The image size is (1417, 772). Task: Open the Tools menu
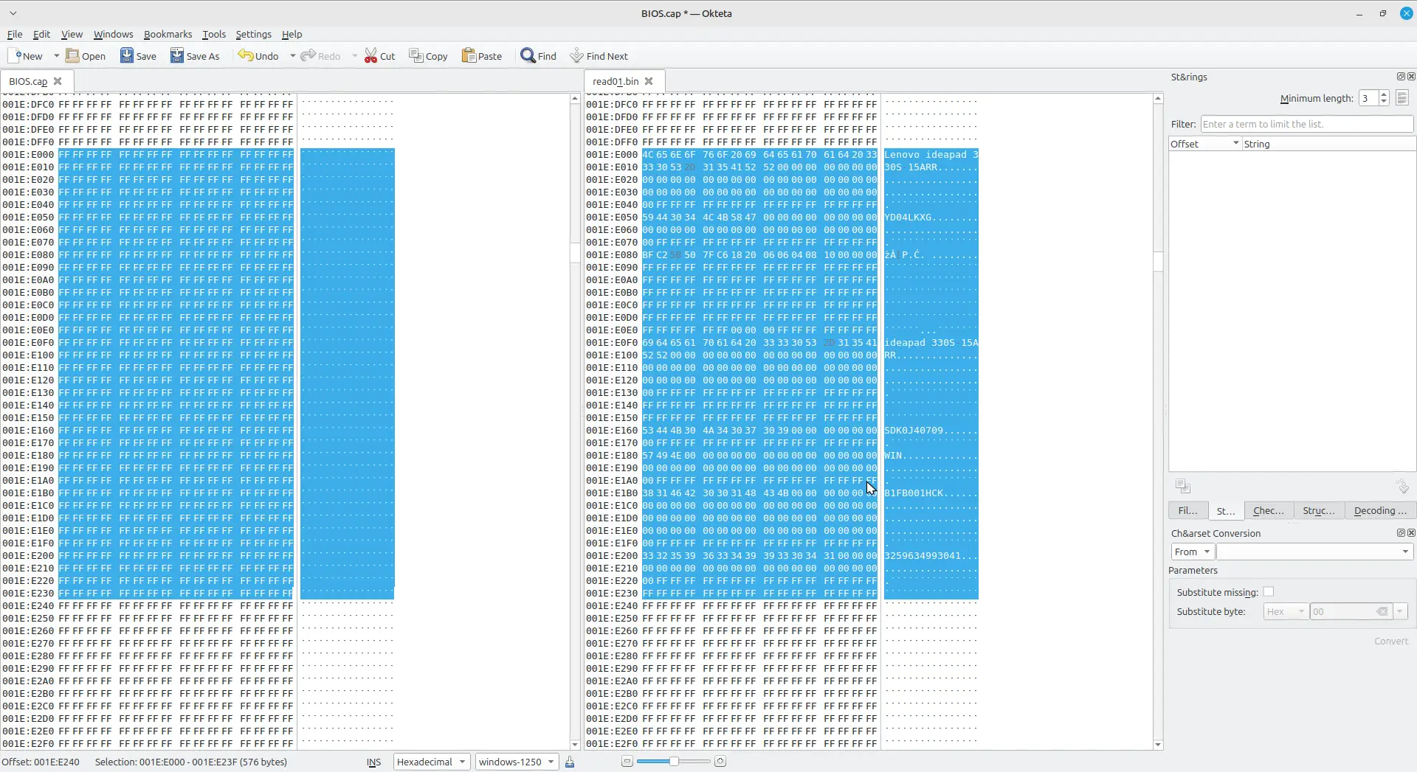(214, 34)
